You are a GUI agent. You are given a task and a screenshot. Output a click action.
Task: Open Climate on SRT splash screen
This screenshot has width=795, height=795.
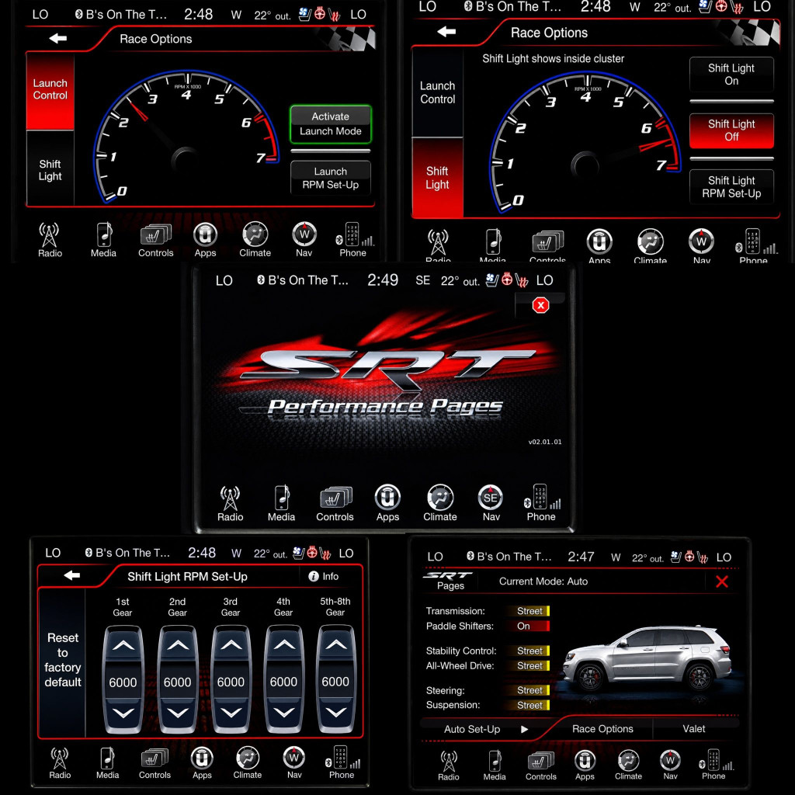[x=440, y=504]
